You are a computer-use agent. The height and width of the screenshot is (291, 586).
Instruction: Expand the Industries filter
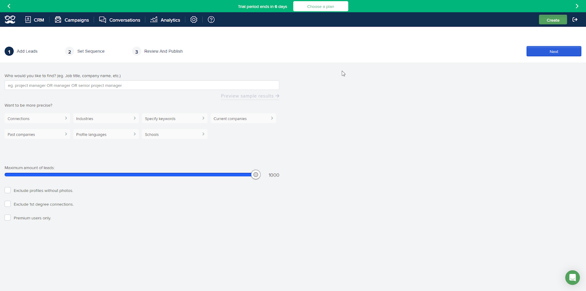[x=106, y=118]
